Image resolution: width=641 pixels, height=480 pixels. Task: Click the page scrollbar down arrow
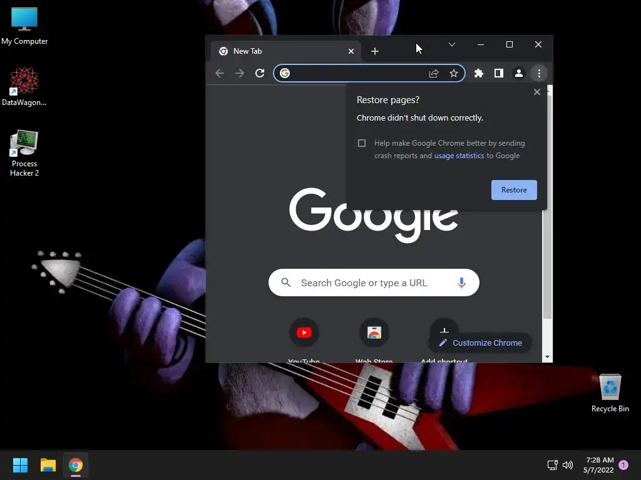(x=547, y=357)
